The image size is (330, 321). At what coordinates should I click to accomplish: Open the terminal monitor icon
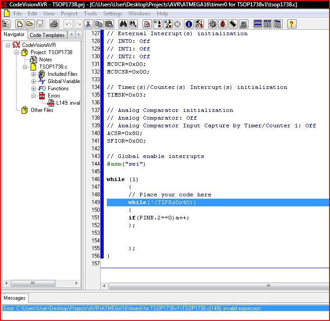tap(243, 24)
